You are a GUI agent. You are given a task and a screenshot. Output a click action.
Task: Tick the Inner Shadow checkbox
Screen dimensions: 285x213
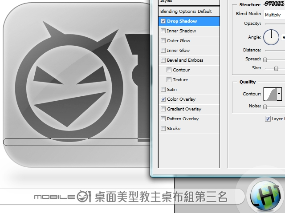pyautogui.click(x=163, y=31)
